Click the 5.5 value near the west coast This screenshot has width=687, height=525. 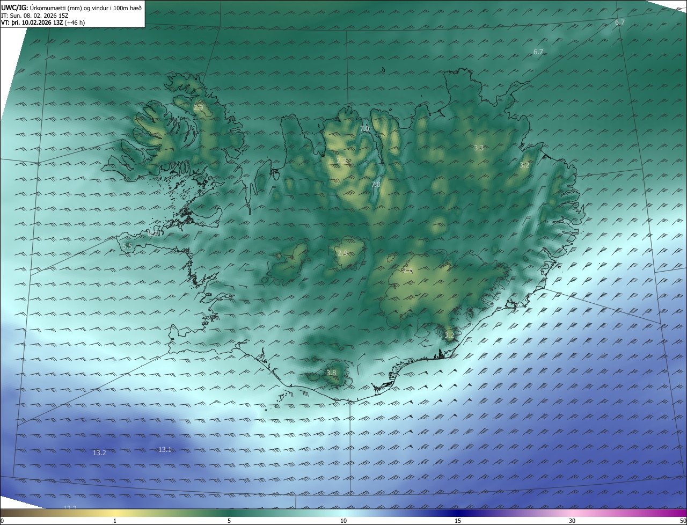127,246
